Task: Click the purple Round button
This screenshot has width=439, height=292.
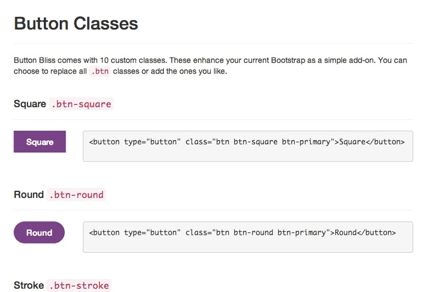Action: point(39,232)
